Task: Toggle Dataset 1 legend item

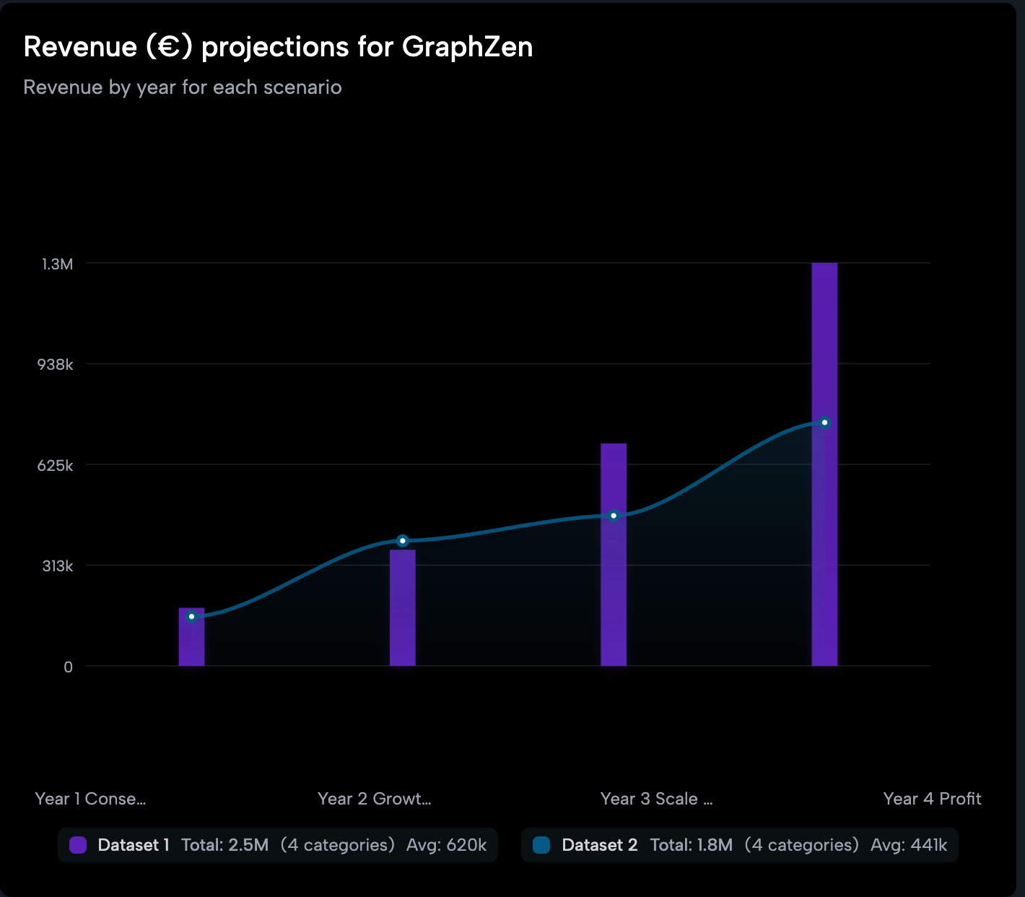Action: point(277,845)
